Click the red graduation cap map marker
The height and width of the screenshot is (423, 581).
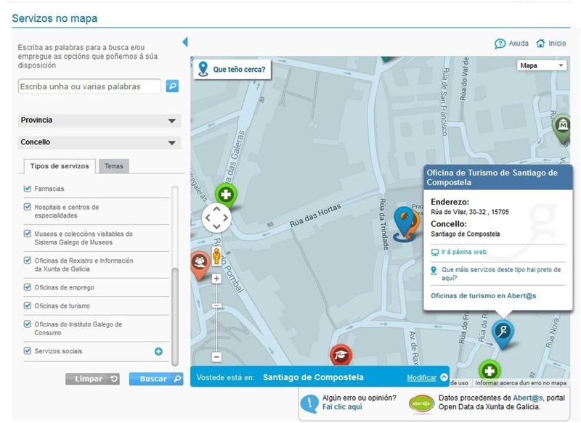340,355
